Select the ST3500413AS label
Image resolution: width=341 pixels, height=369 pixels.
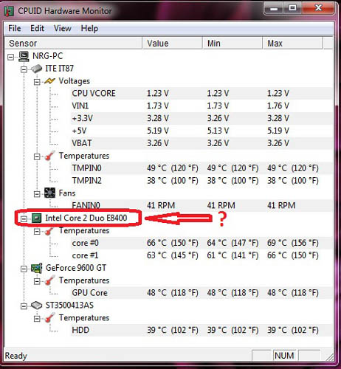69,306
